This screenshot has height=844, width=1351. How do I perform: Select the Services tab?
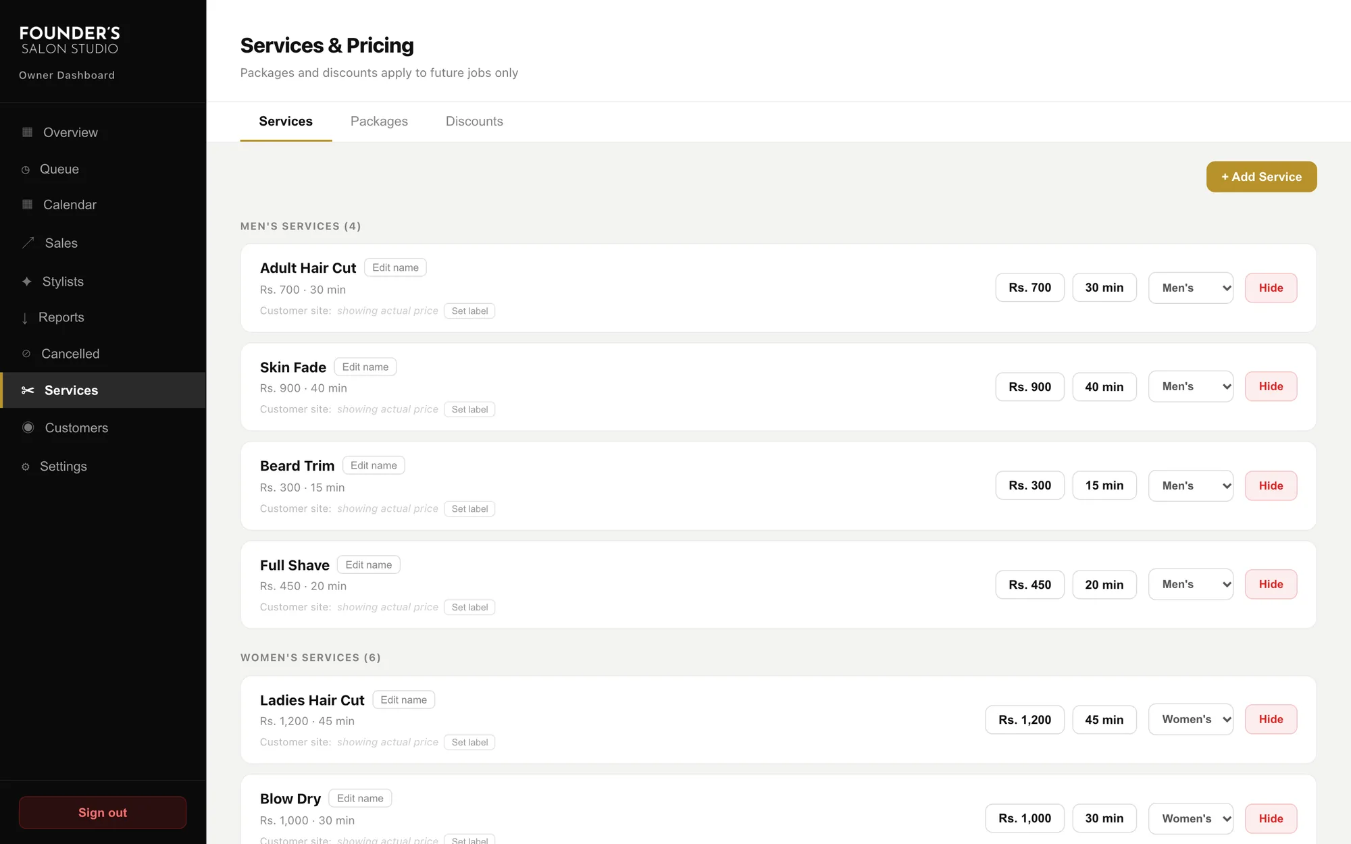(x=286, y=122)
